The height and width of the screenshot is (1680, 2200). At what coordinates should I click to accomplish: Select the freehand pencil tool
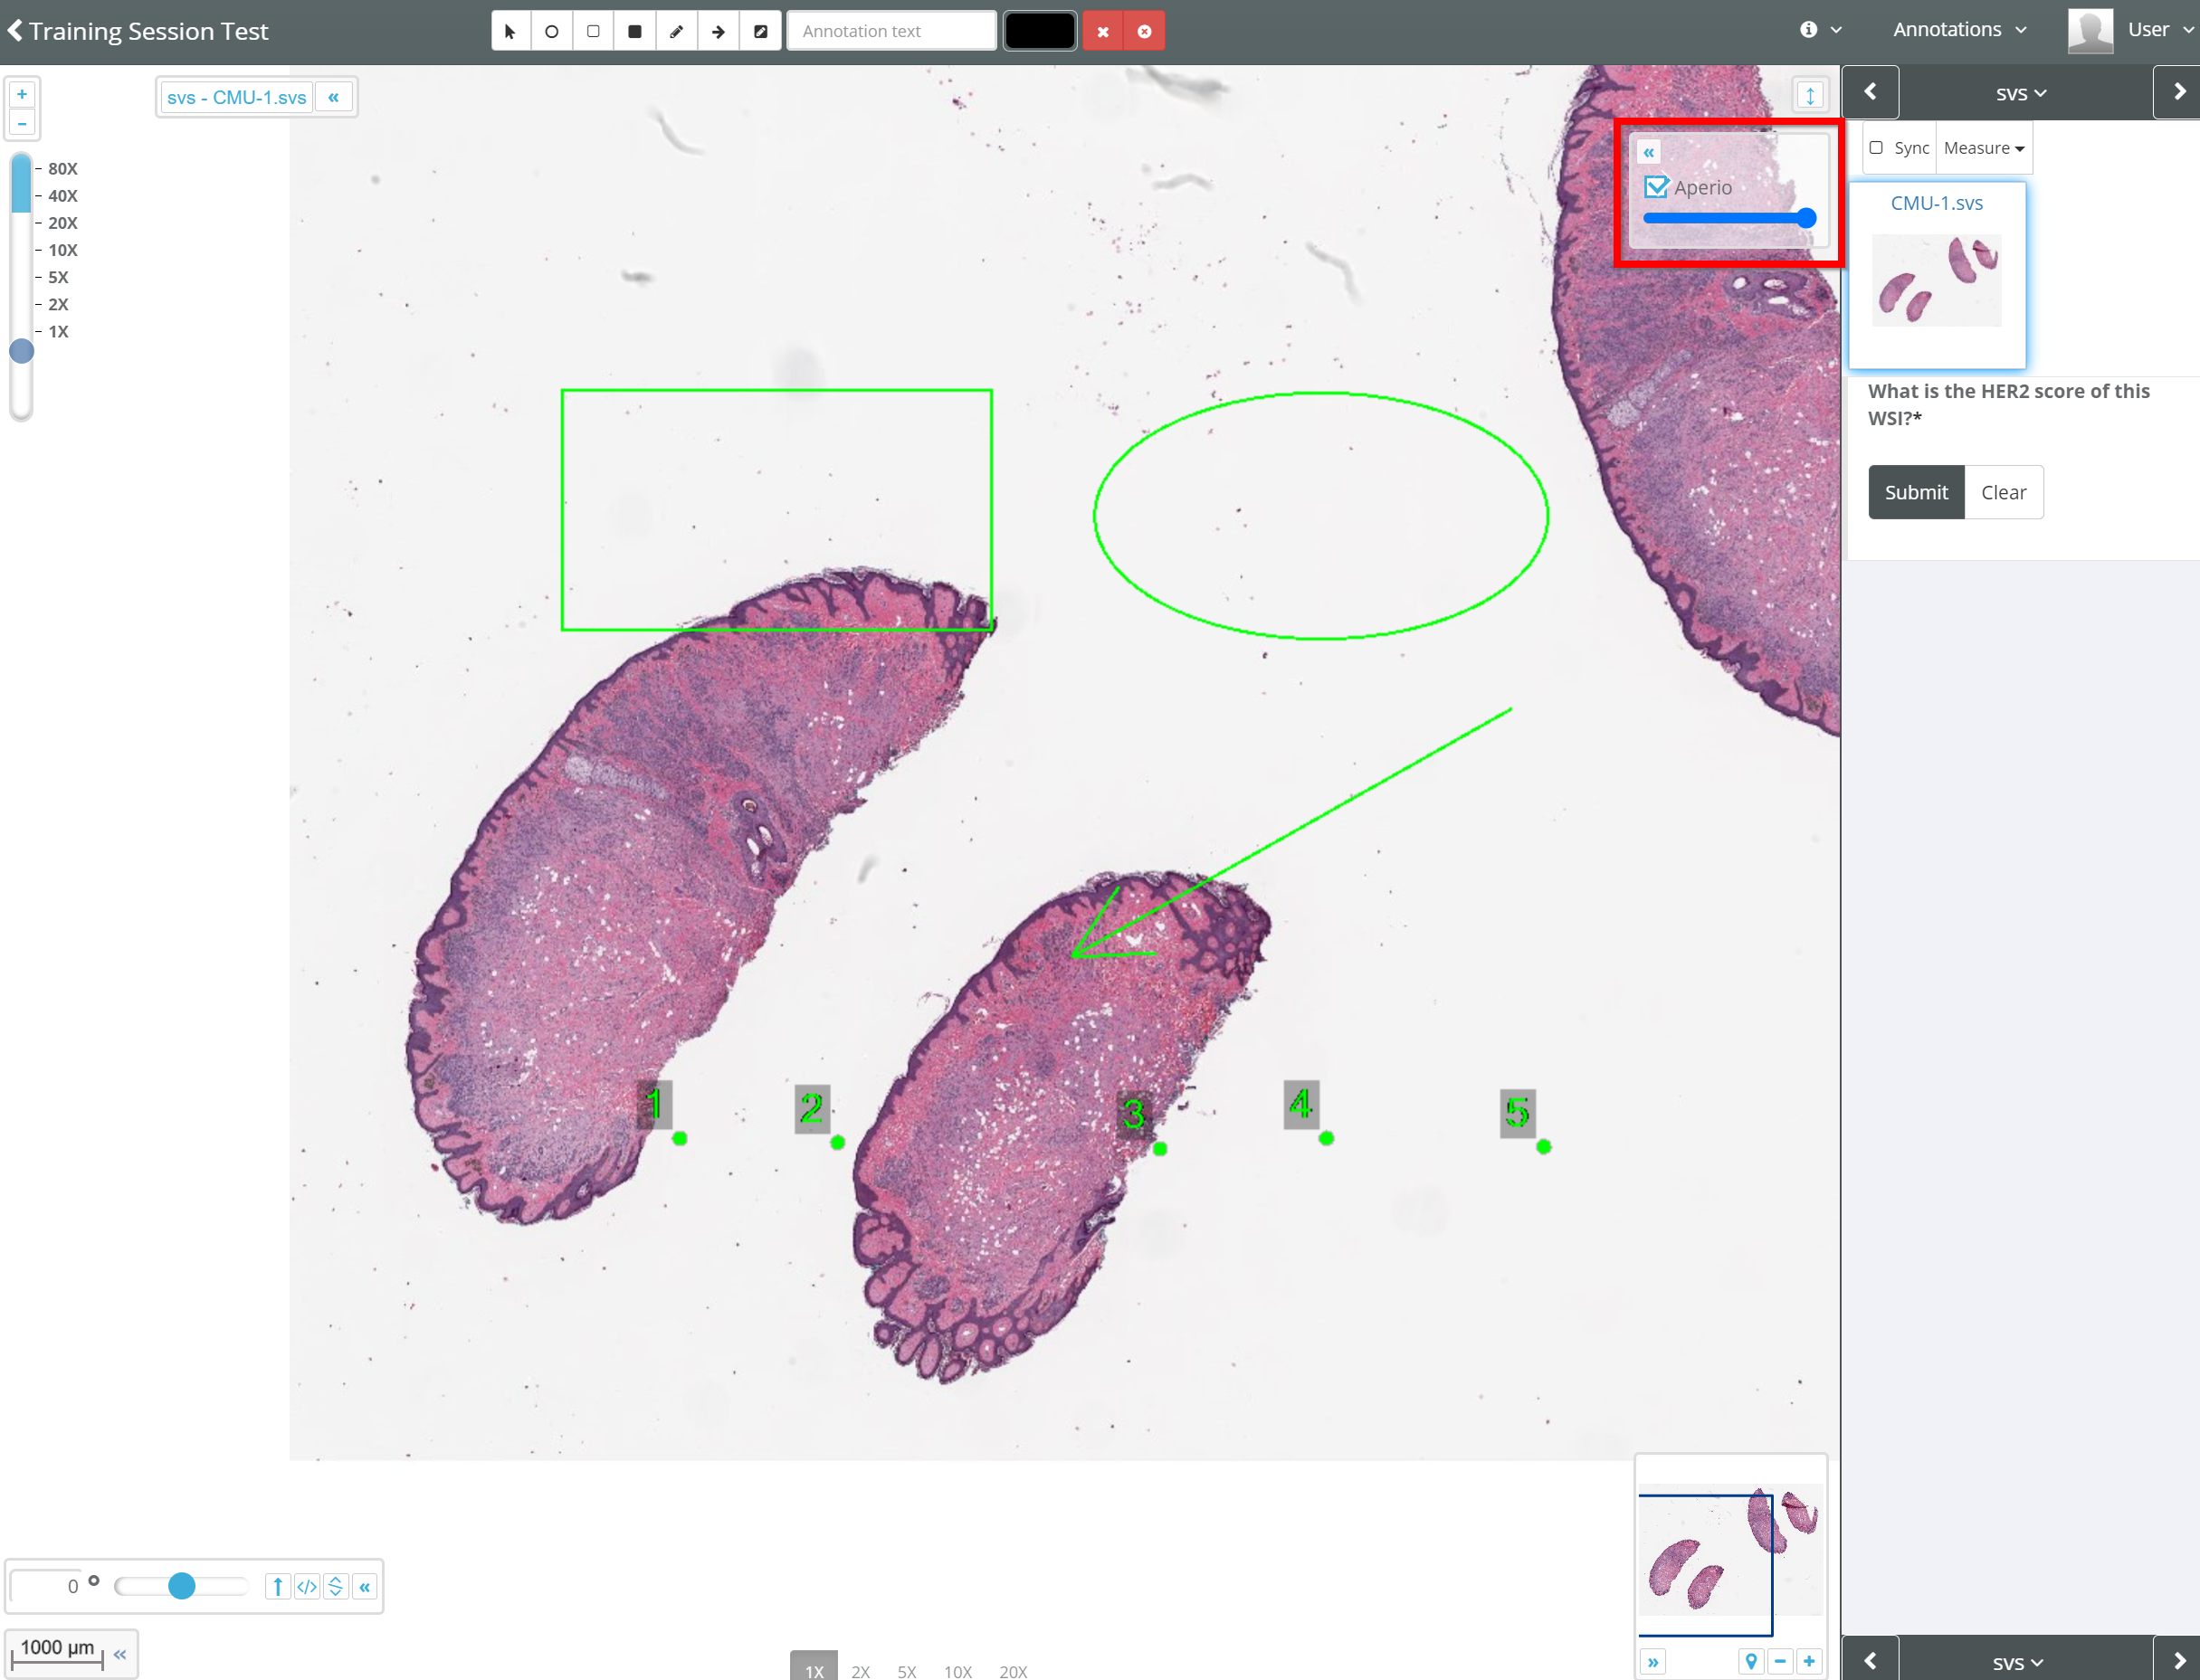coord(676,31)
